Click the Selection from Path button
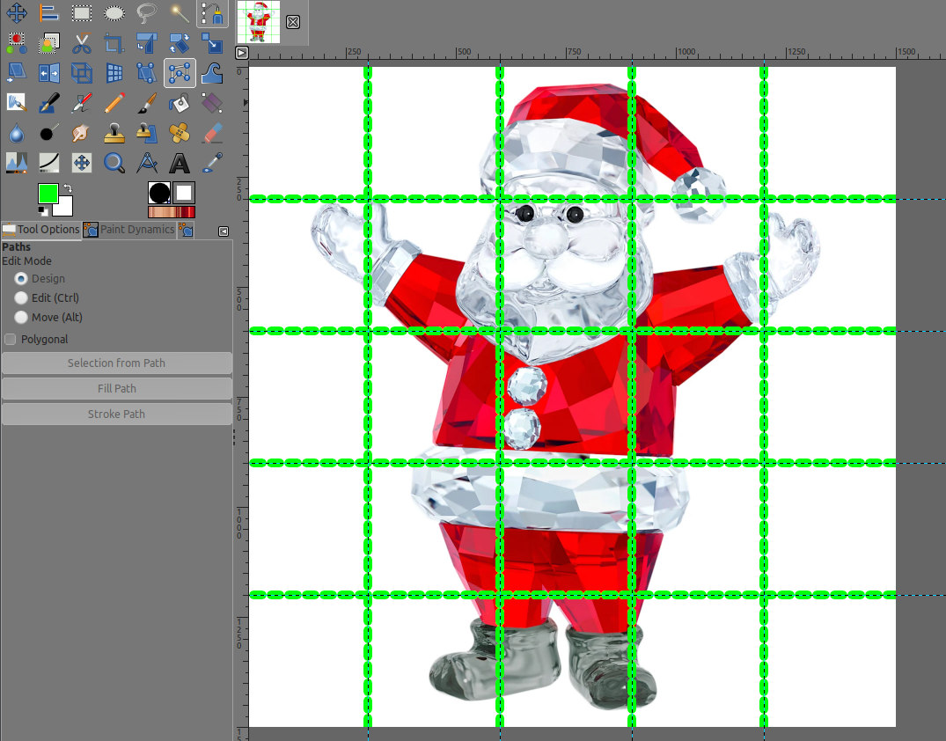The image size is (946, 741). 116,363
